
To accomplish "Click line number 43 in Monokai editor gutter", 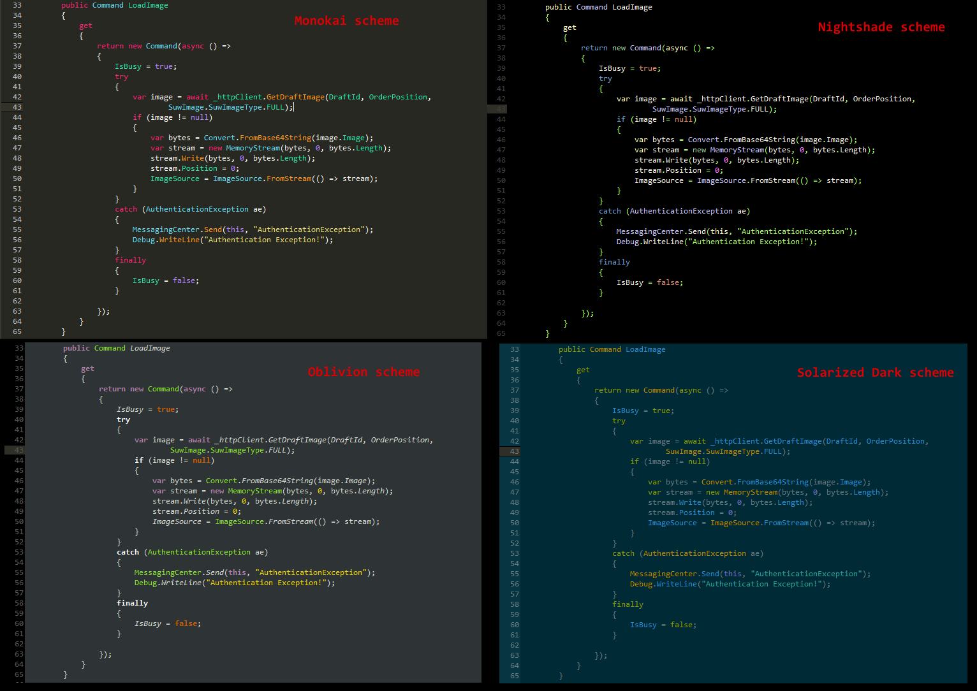I will click(x=17, y=107).
